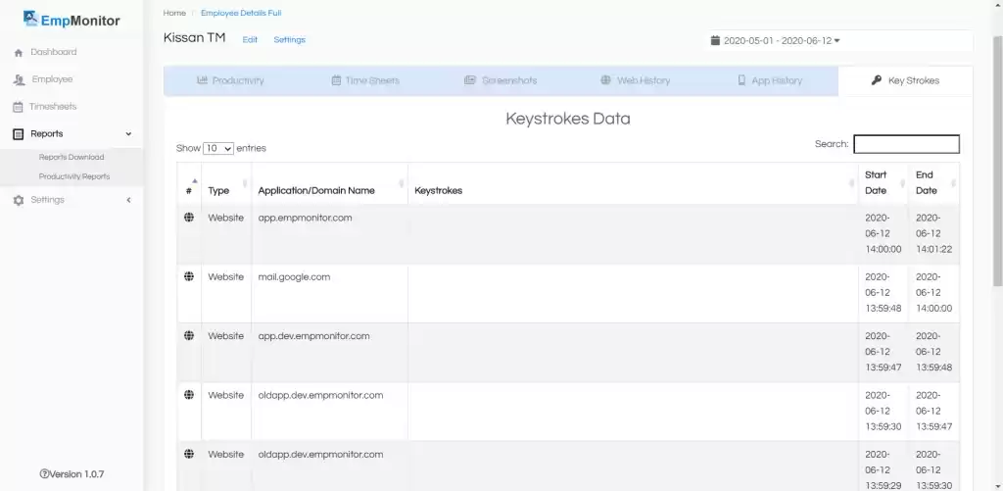Click start date 2020-06-12 13:59:48 cell
1003x491 pixels.
pyautogui.click(x=884, y=293)
